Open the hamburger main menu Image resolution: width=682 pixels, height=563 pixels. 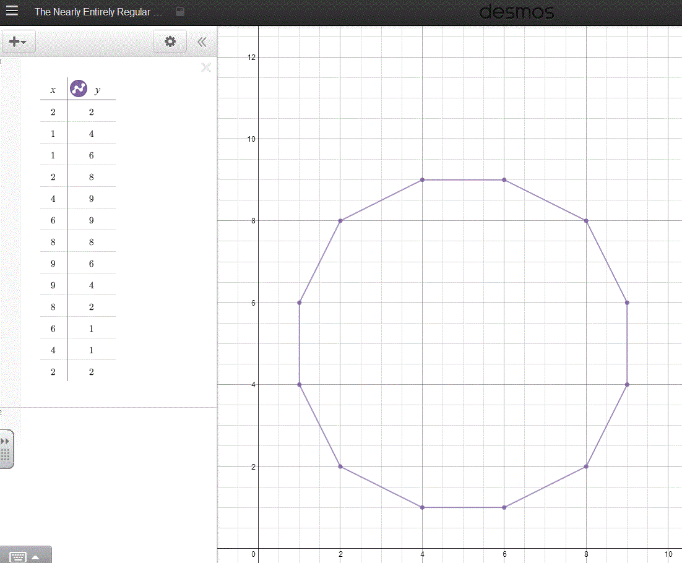pos(12,11)
